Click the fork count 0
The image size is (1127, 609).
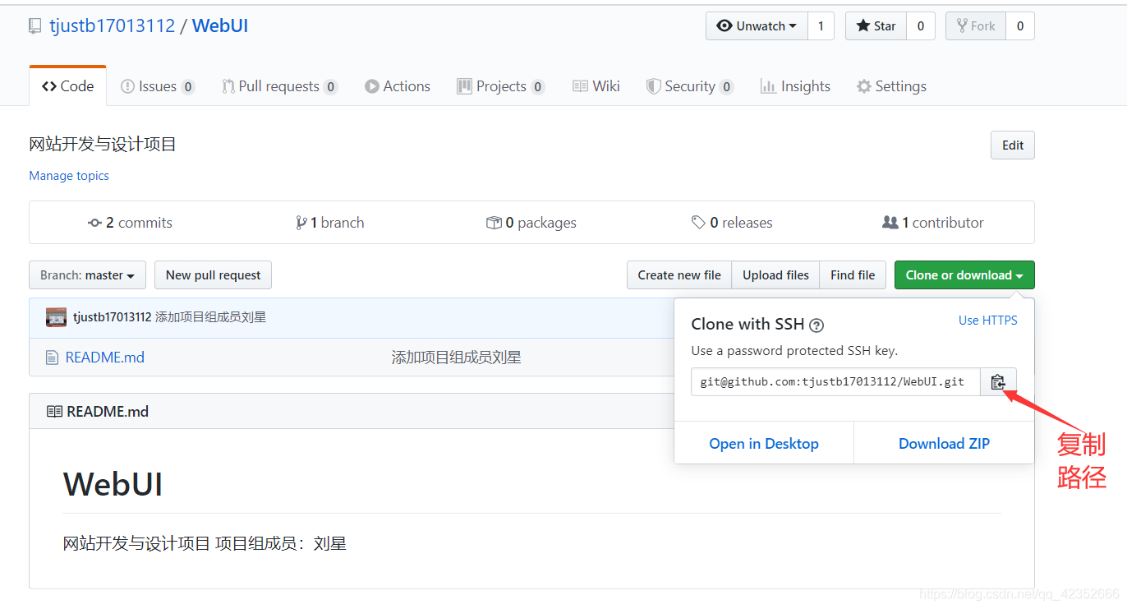pyautogui.click(x=1020, y=26)
